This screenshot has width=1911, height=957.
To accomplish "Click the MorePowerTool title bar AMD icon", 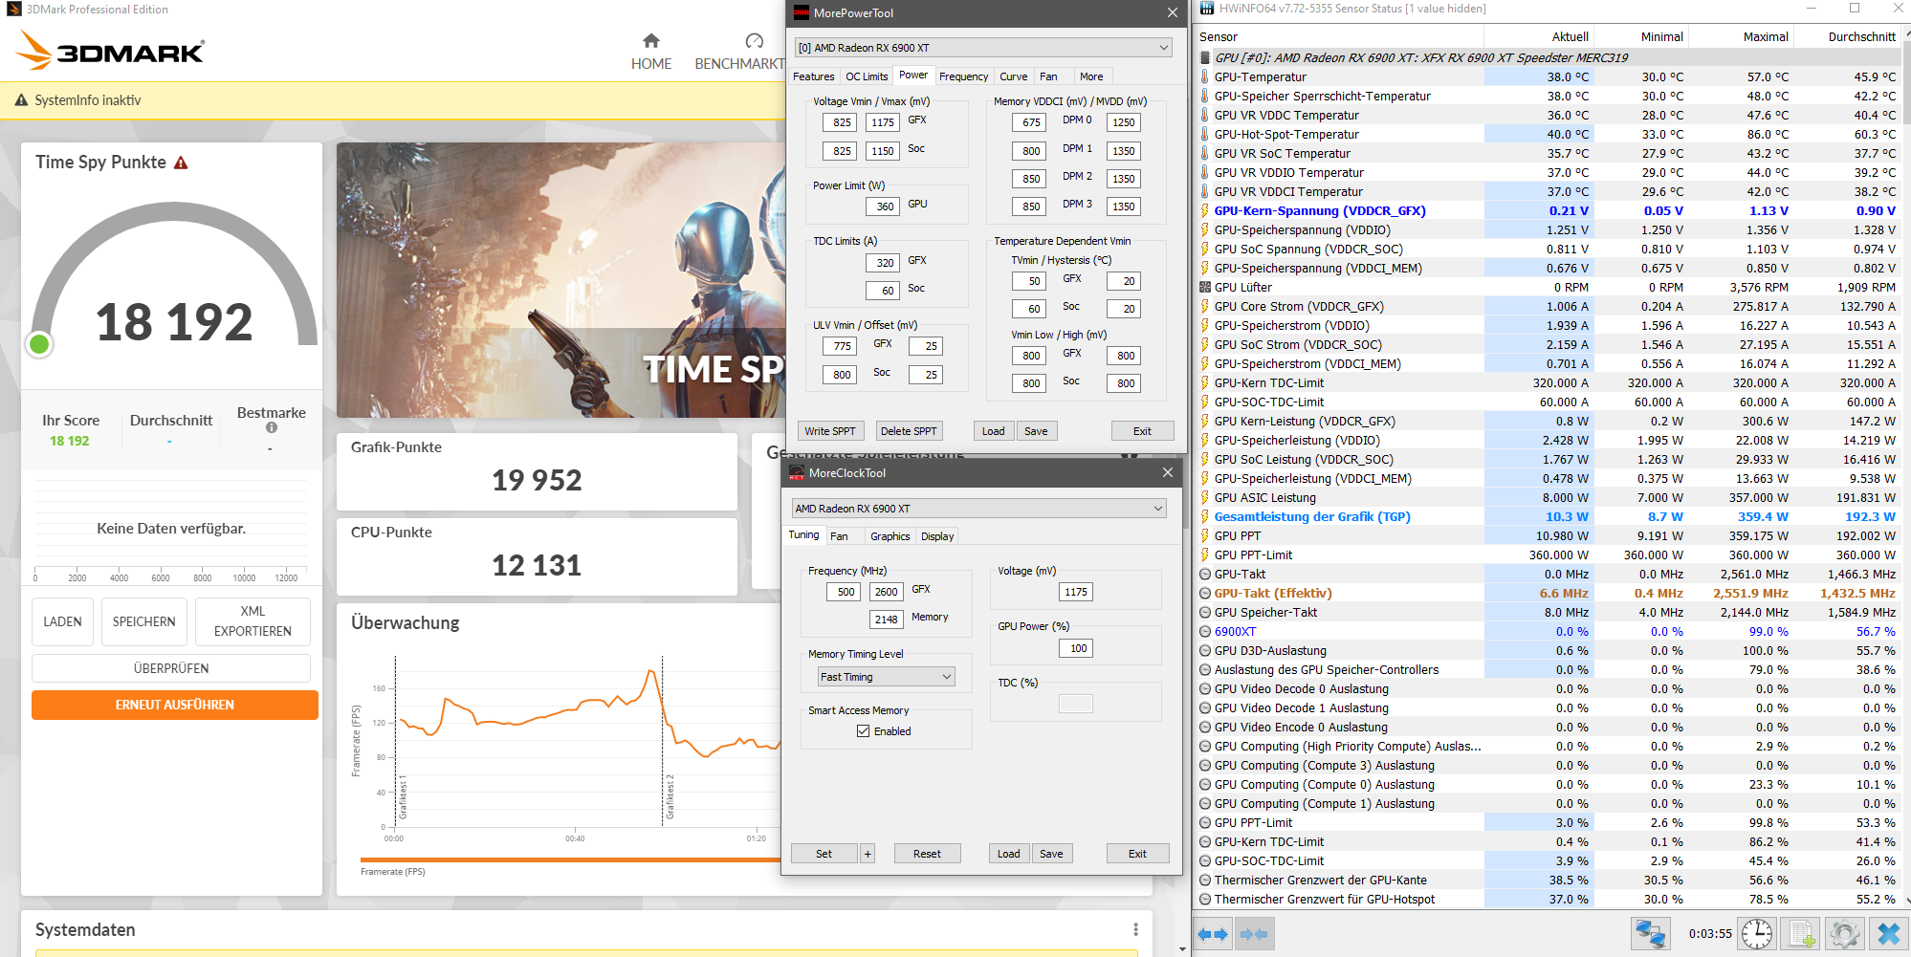I will (802, 12).
